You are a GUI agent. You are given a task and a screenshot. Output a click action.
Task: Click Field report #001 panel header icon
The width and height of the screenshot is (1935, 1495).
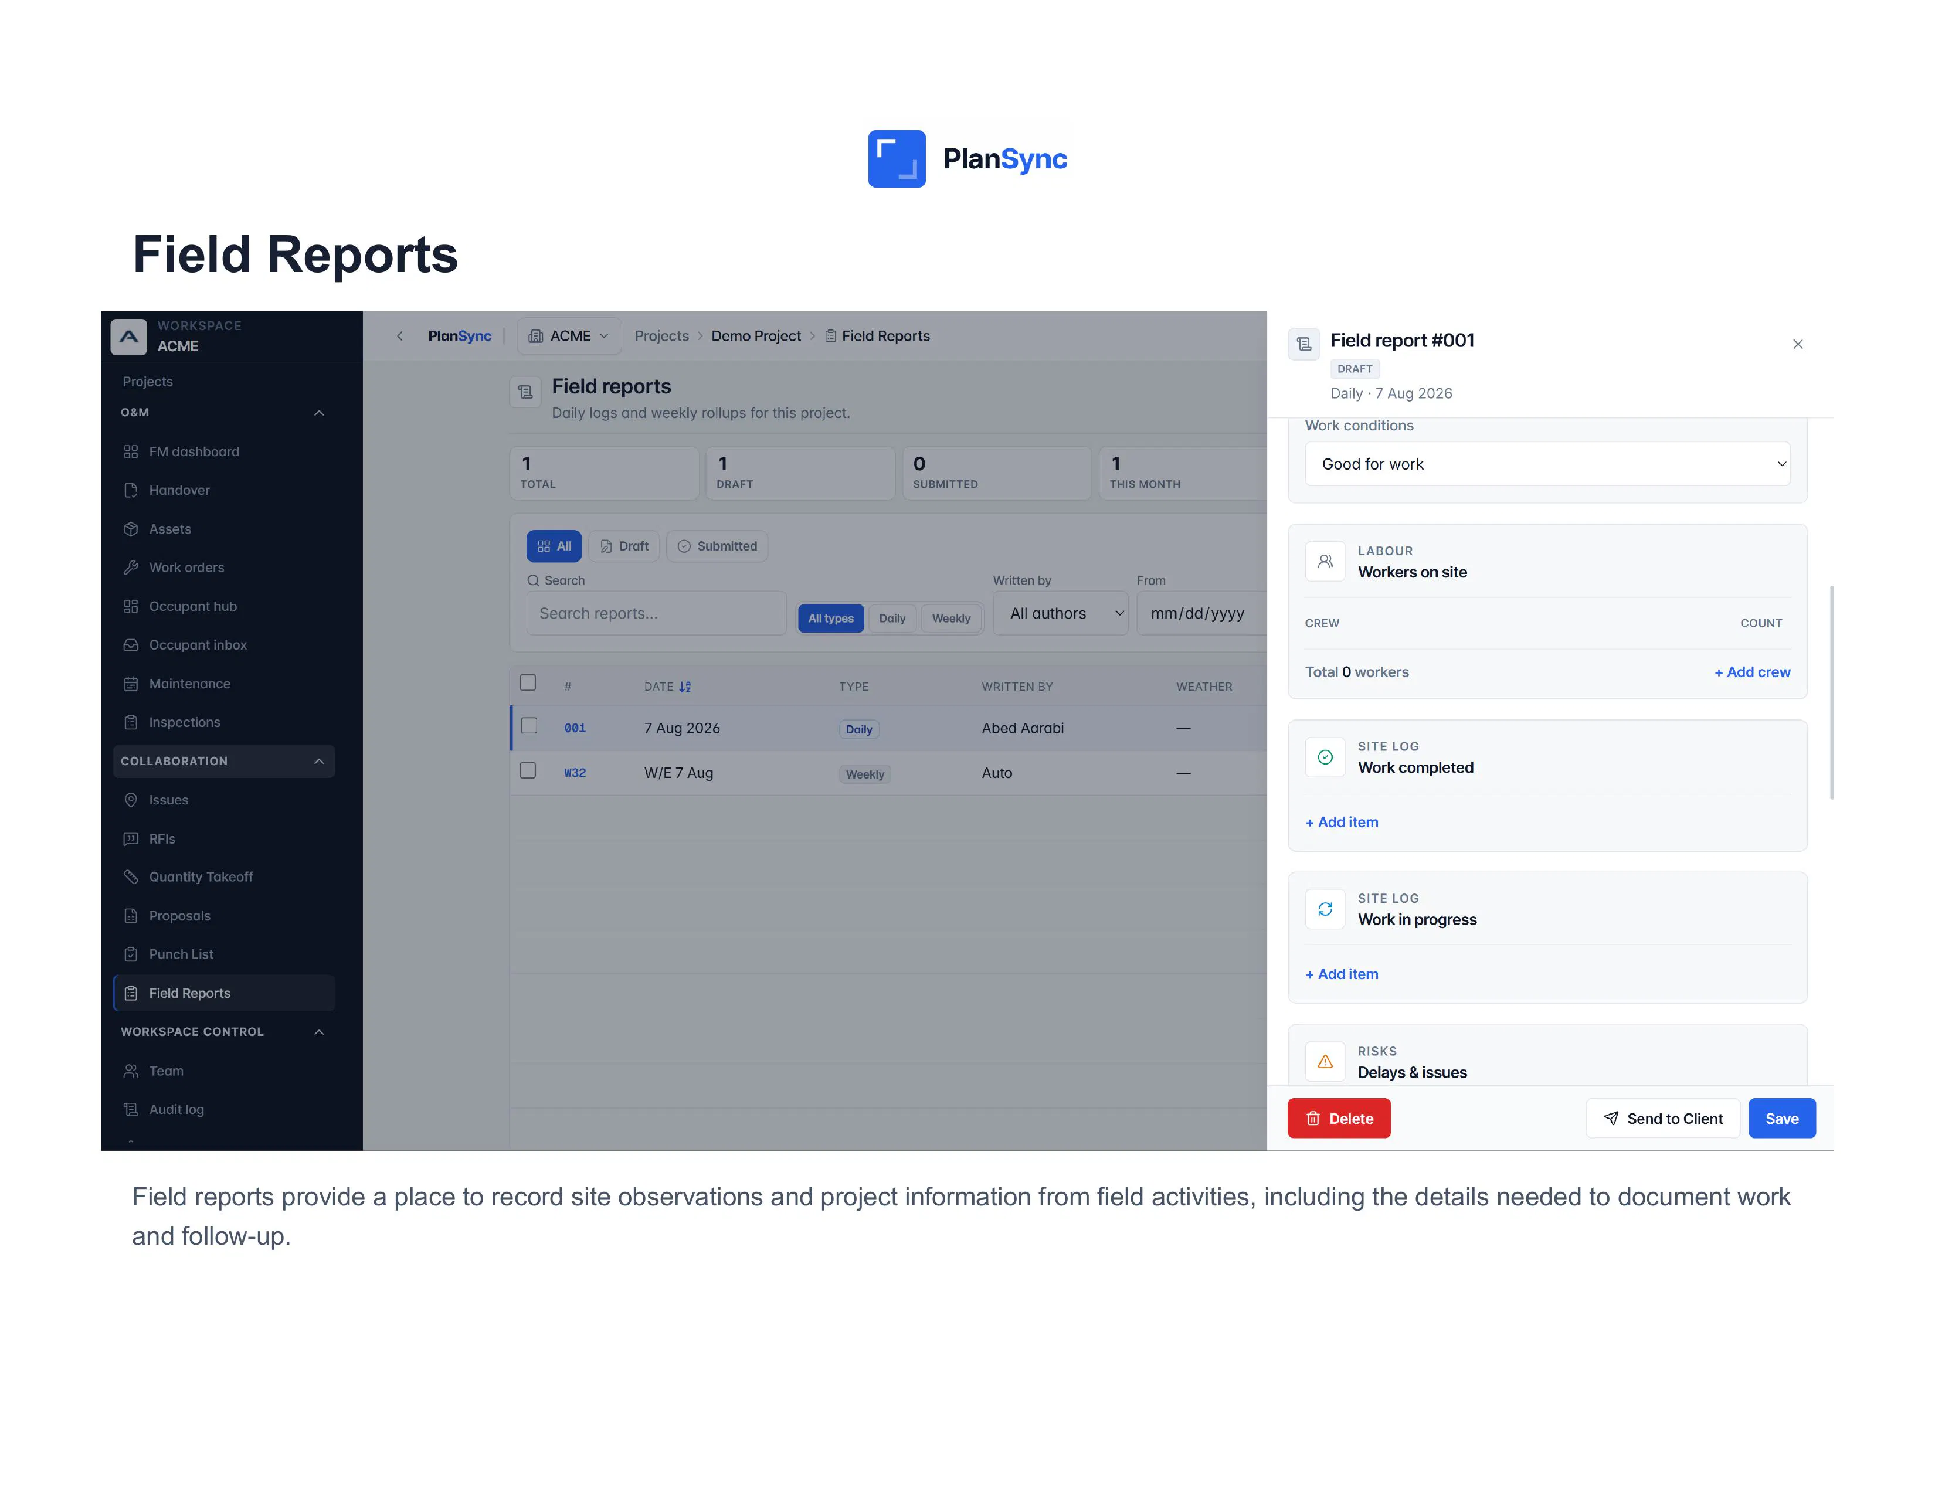pos(1304,344)
